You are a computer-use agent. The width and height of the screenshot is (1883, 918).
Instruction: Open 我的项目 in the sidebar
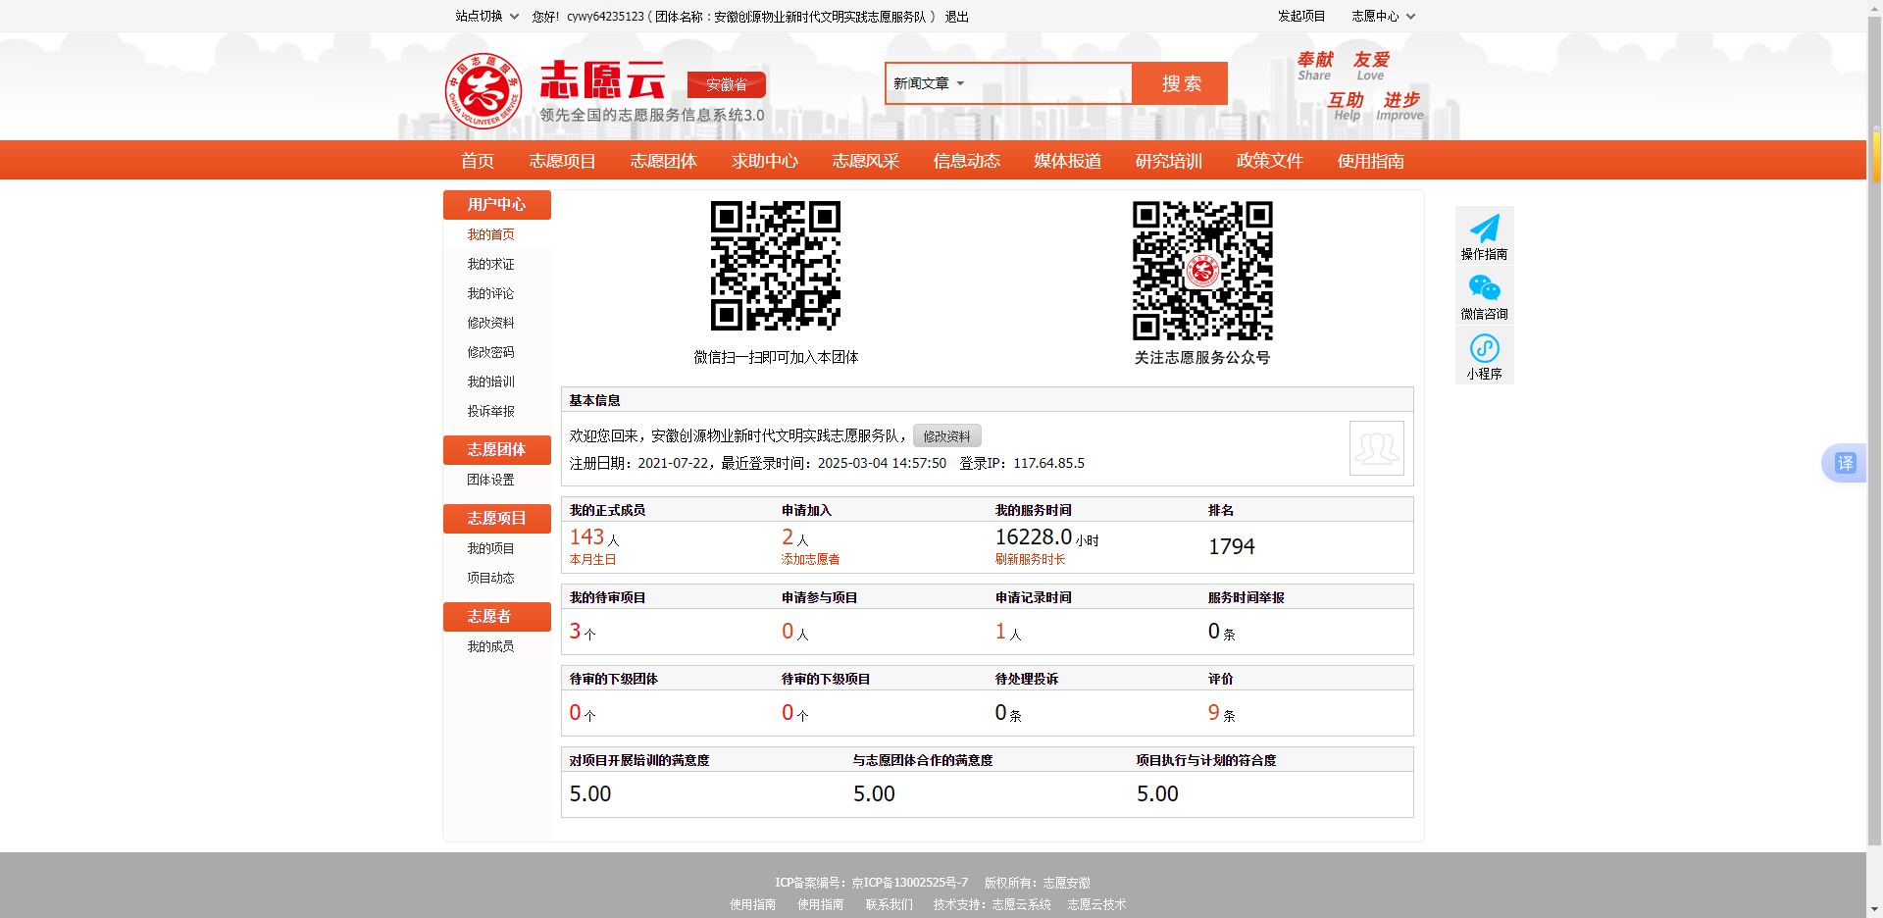tap(490, 548)
